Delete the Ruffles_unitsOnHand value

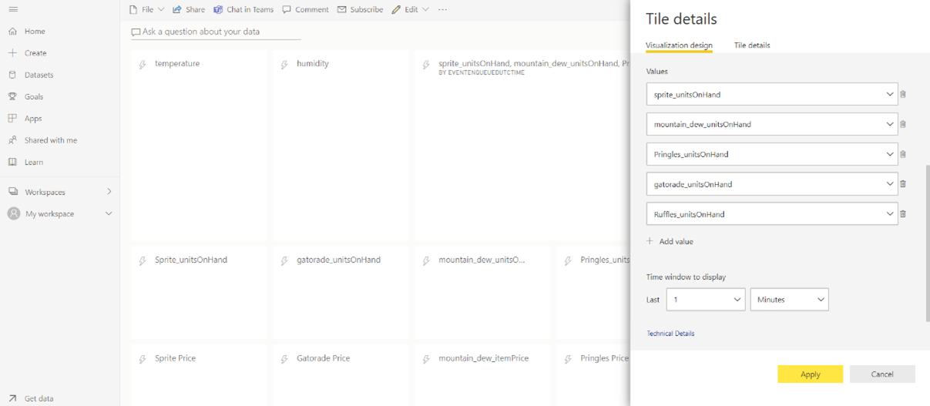point(903,214)
